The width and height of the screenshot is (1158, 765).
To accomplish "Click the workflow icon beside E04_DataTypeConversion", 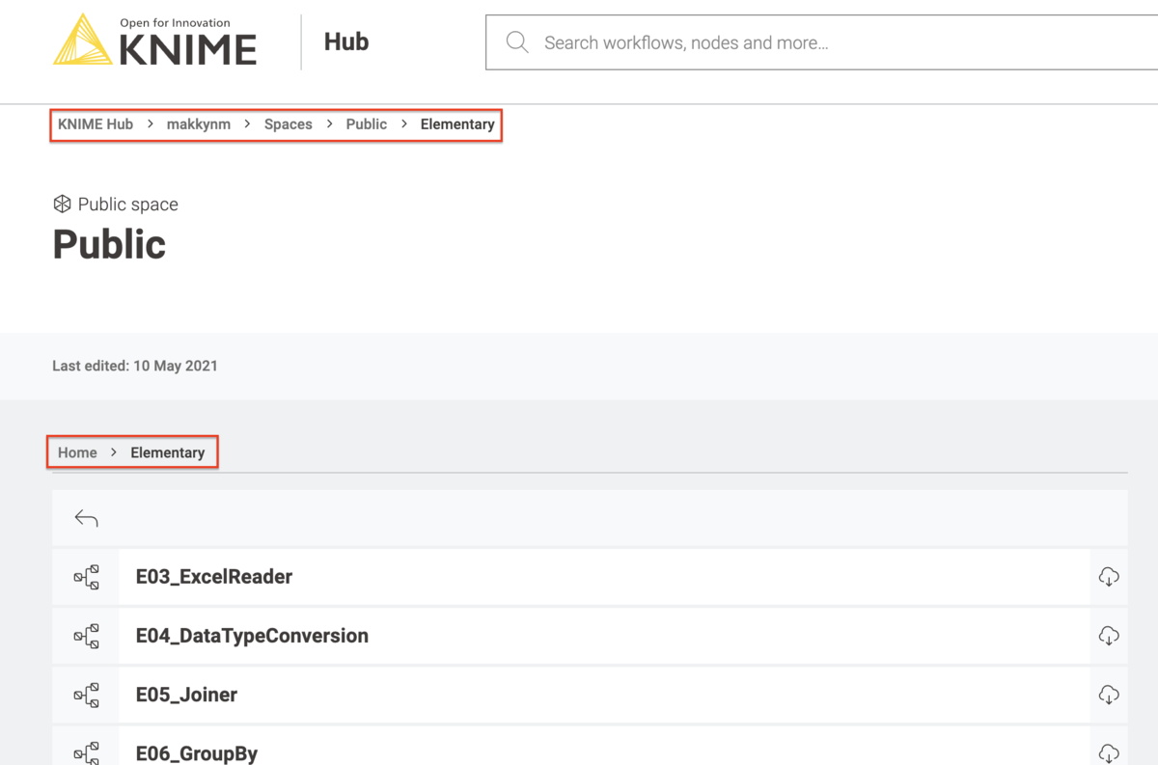I will point(85,636).
